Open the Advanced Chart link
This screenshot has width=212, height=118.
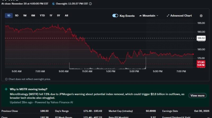click(181, 16)
